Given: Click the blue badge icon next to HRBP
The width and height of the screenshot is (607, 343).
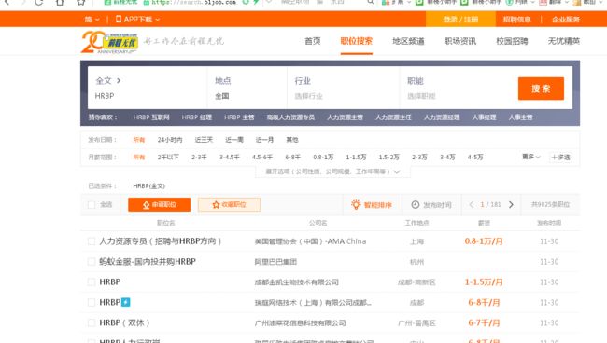Looking at the screenshot, I should 126,302.
